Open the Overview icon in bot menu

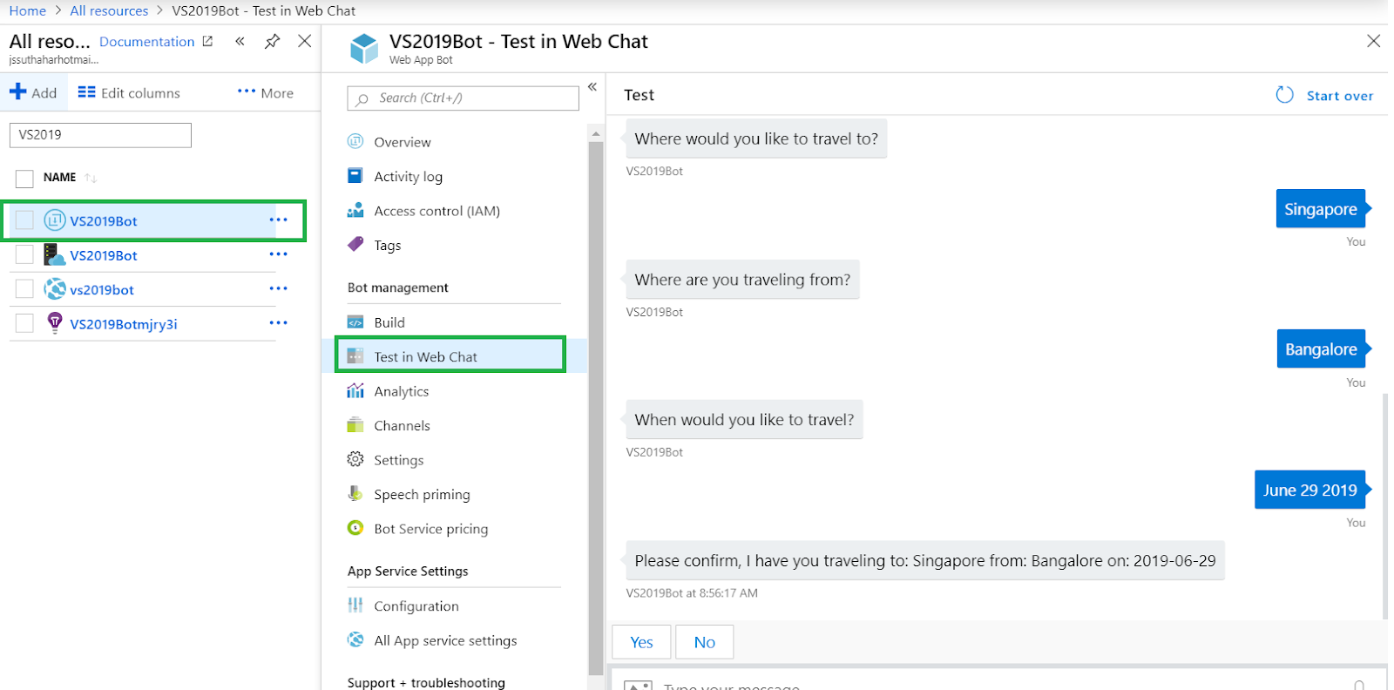pyautogui.click(x=355, y=141)
